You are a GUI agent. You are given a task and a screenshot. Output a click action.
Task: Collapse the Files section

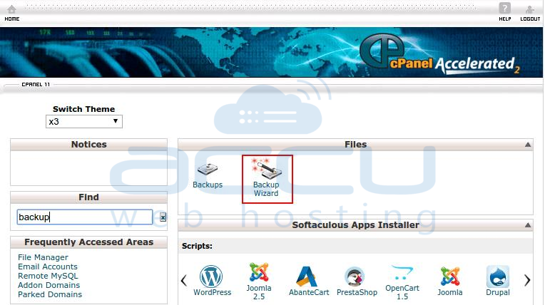(528, 145)
